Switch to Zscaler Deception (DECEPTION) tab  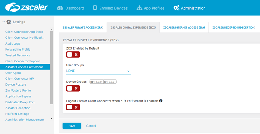point(234,27)
